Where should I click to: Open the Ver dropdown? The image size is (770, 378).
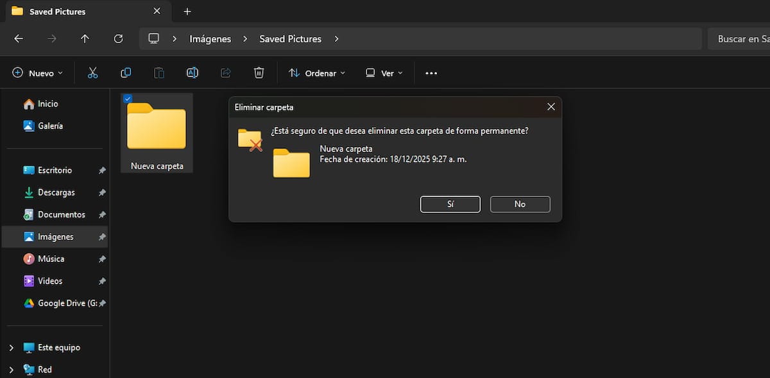pyautogui.click(x=383, y=73)
